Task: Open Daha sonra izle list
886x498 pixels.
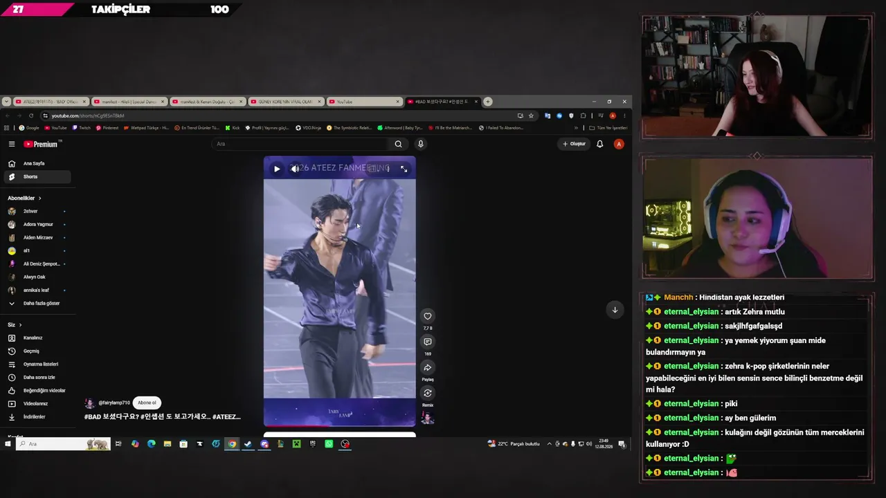Action: [37, 378]
